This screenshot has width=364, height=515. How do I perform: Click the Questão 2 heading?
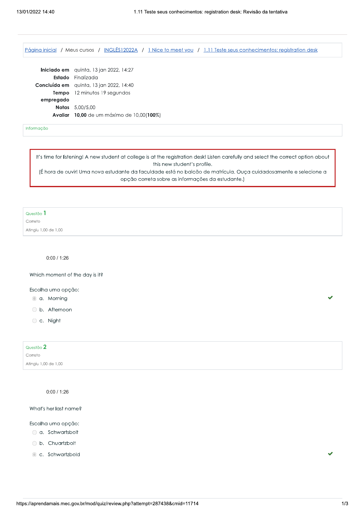(x=36, y=347)
